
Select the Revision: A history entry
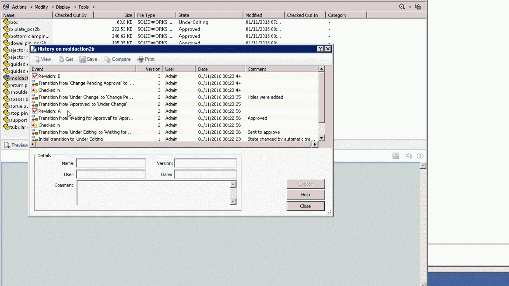pyautogui.click(x=49, y=111)
